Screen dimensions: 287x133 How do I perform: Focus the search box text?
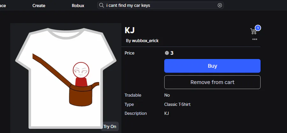(x=128, y=5)
